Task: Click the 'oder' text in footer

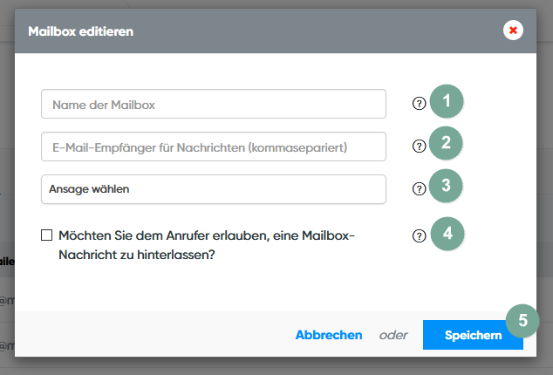Action: (393, 335)
